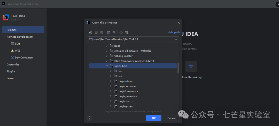Create a new folder with toolbar icon
This screenshot has height=126, width=279.
(x=109, y=32)
